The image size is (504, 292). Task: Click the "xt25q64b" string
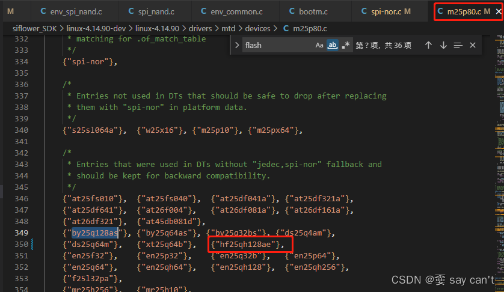(x=164, y=244)
